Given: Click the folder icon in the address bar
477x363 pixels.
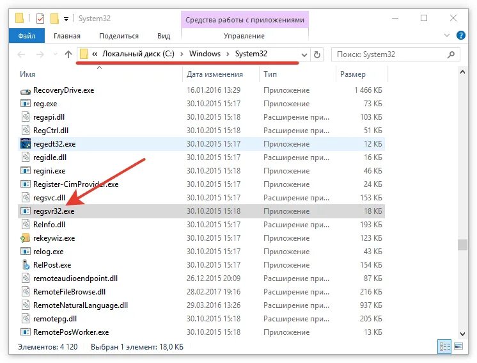Looking at the screenshot, I should coord(84,54).
